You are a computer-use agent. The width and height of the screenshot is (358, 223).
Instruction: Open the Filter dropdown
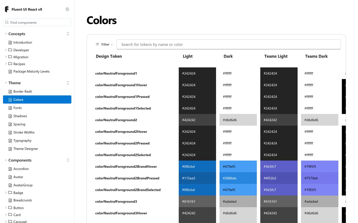pyautogui.click(x=104, y=44)
